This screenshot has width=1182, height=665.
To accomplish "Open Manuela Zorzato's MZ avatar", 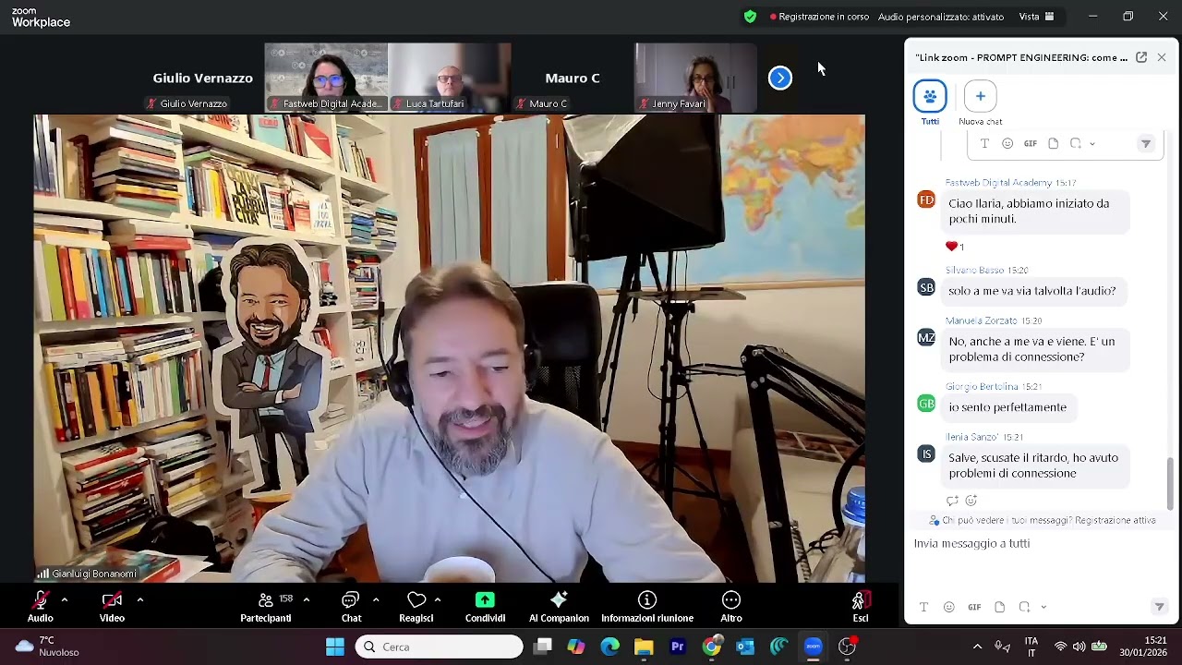I will coord(926,337).
